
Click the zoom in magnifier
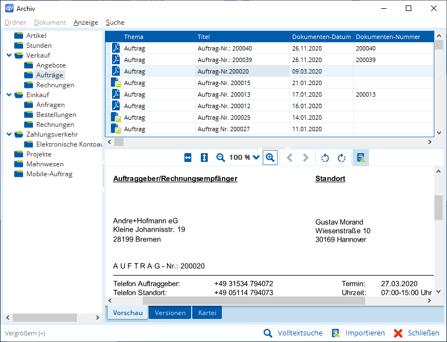tap(270, 158)
